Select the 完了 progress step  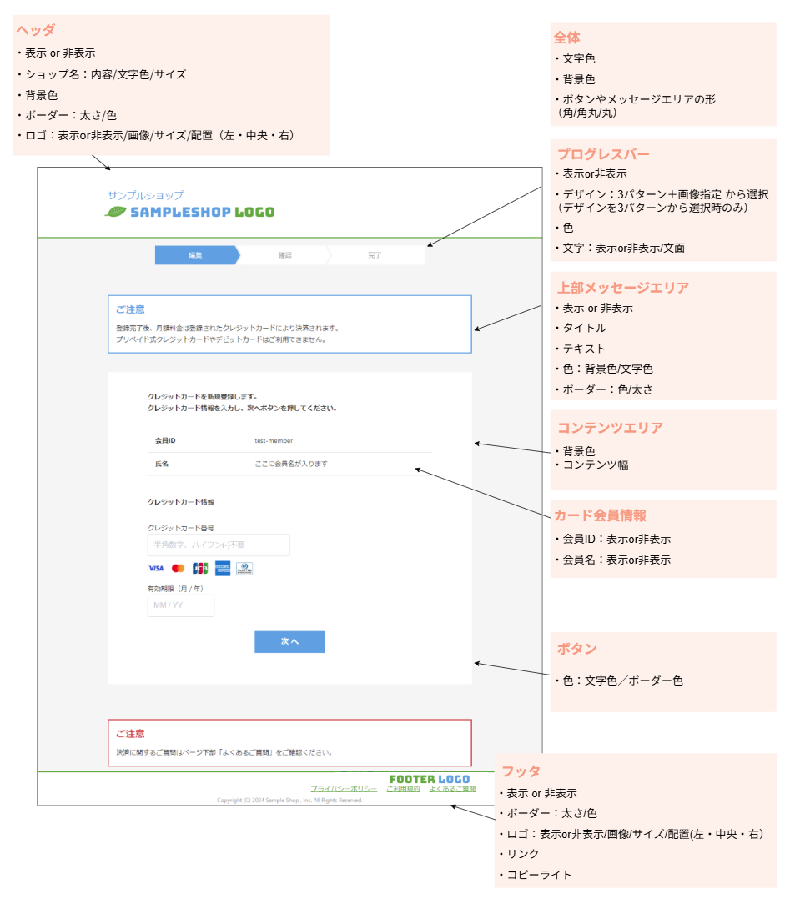(375, 255)
